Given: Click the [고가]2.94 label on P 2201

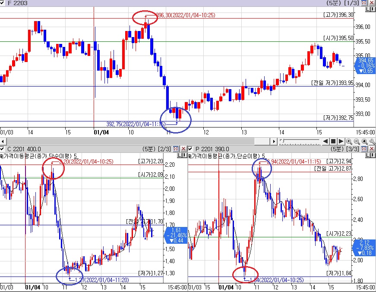Looking at the screenshot, I should click(339, 162).
